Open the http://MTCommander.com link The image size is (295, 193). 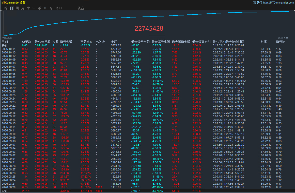pyautogui.click(x=278, y=3)
